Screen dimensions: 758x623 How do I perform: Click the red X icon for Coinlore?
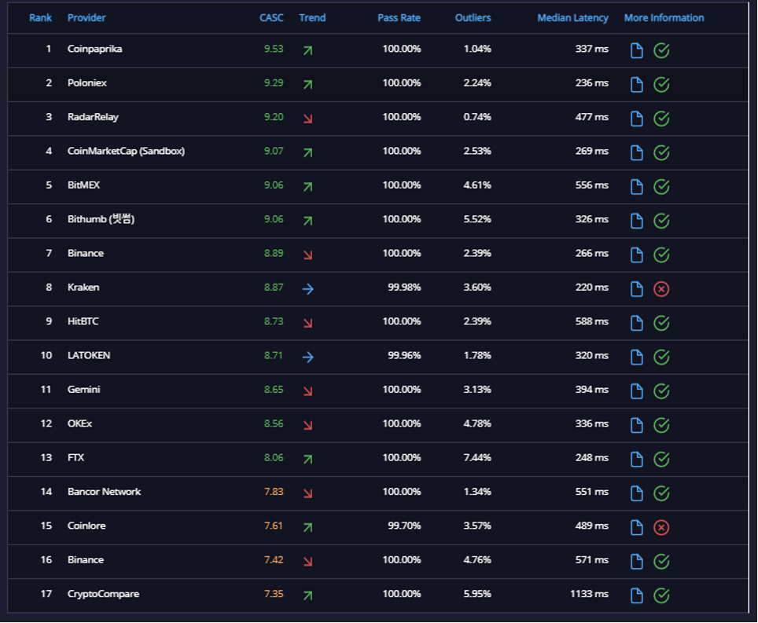click(x=661, y=527)
